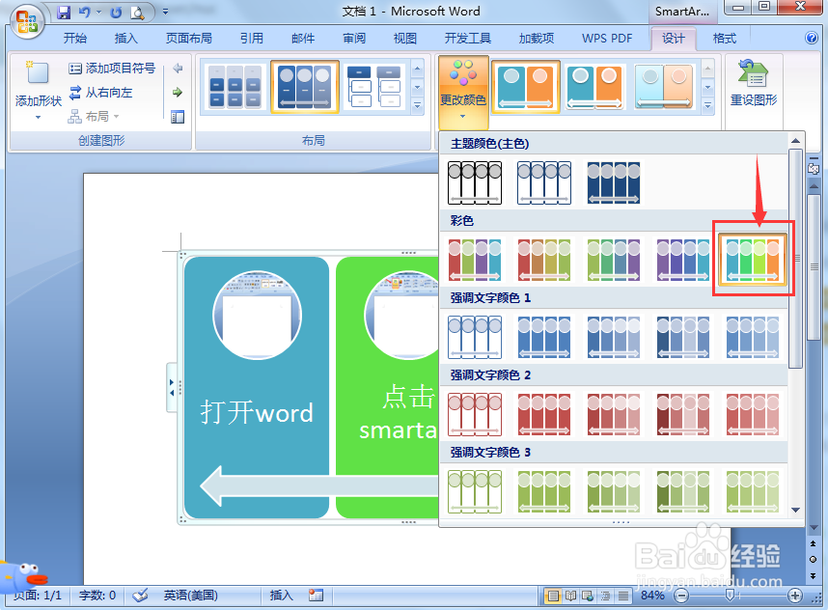Click the zoom out minus button
828x610 pixels.
coord(681,596)
